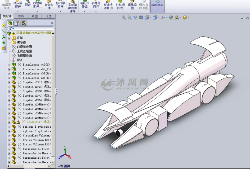This screenshot has height=169, width=250.
Task: Click the Hide/Show Items glasses icon
Action: coord(163,18)
